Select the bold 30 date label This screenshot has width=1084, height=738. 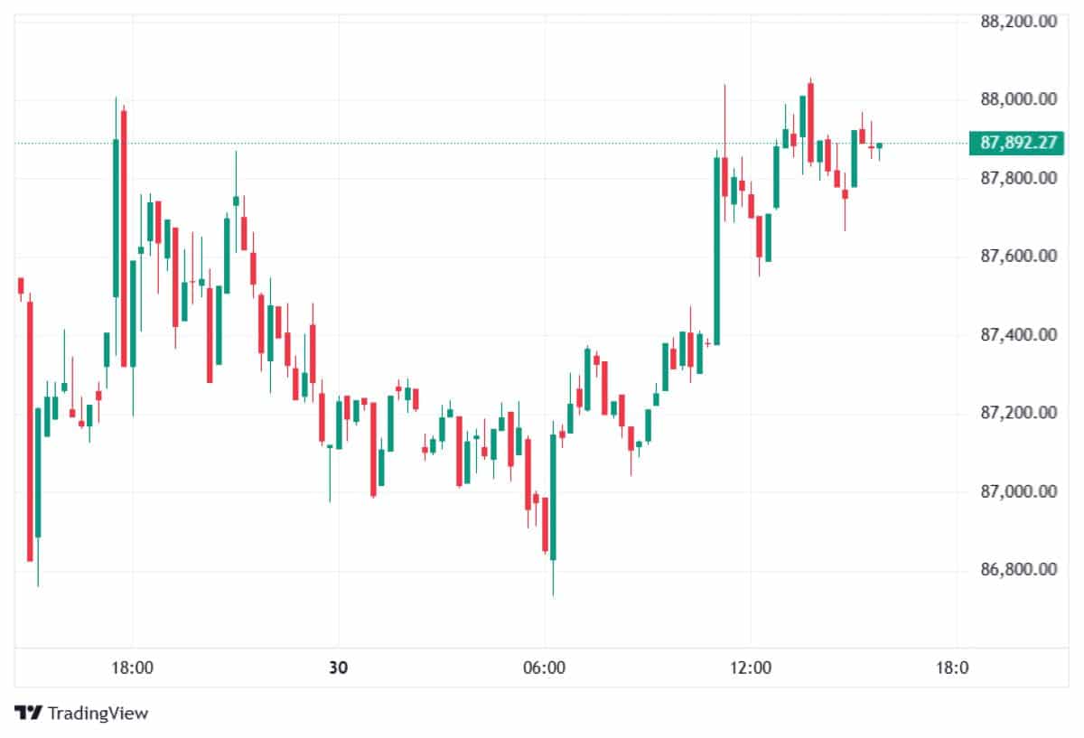[338, 668]
